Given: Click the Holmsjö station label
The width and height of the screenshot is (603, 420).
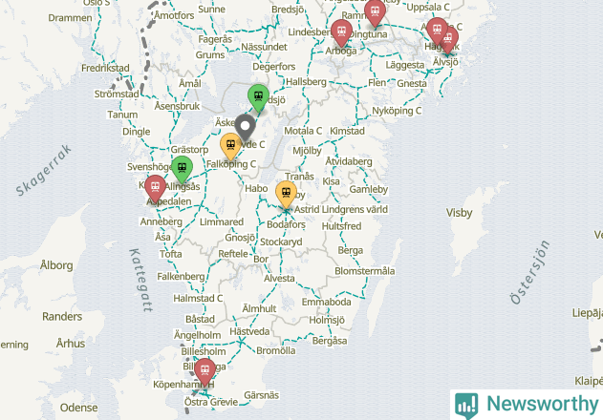Looking at the screenshot, I should pos(327,320).
